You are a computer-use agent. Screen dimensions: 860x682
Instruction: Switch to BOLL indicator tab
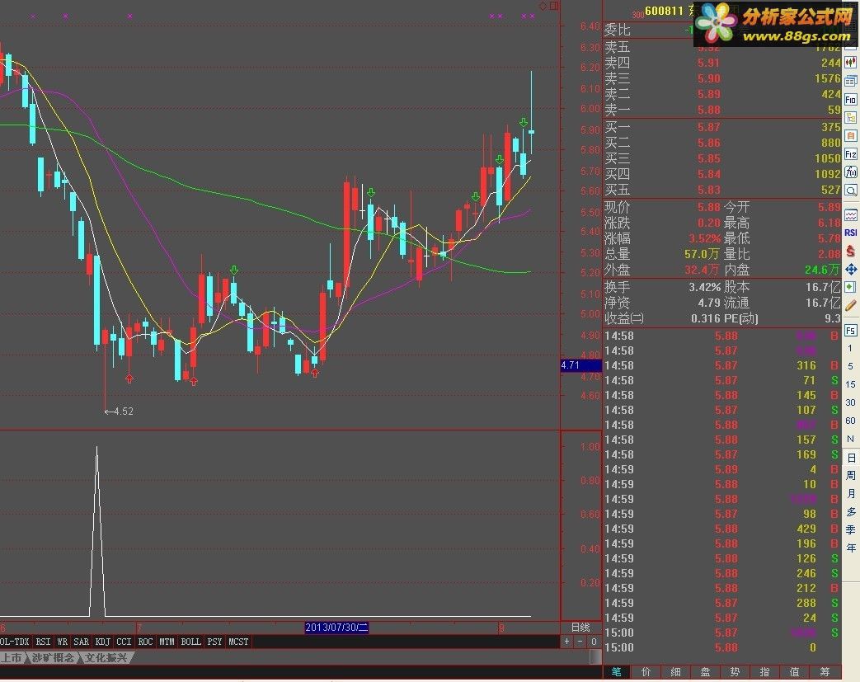click(x=190, y=642)
